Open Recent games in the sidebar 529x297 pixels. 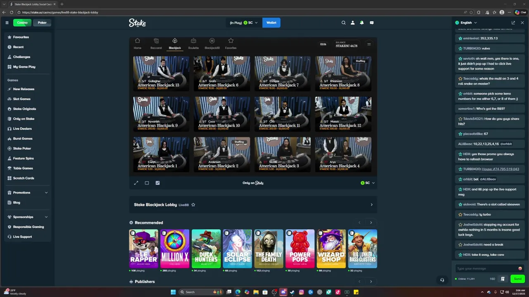click(x=28, y=47)
